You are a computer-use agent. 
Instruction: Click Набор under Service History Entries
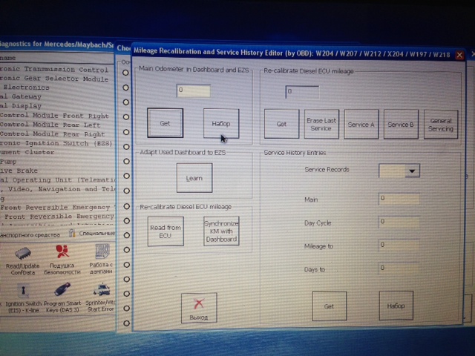pyautogui.click(x=396, y=306)
